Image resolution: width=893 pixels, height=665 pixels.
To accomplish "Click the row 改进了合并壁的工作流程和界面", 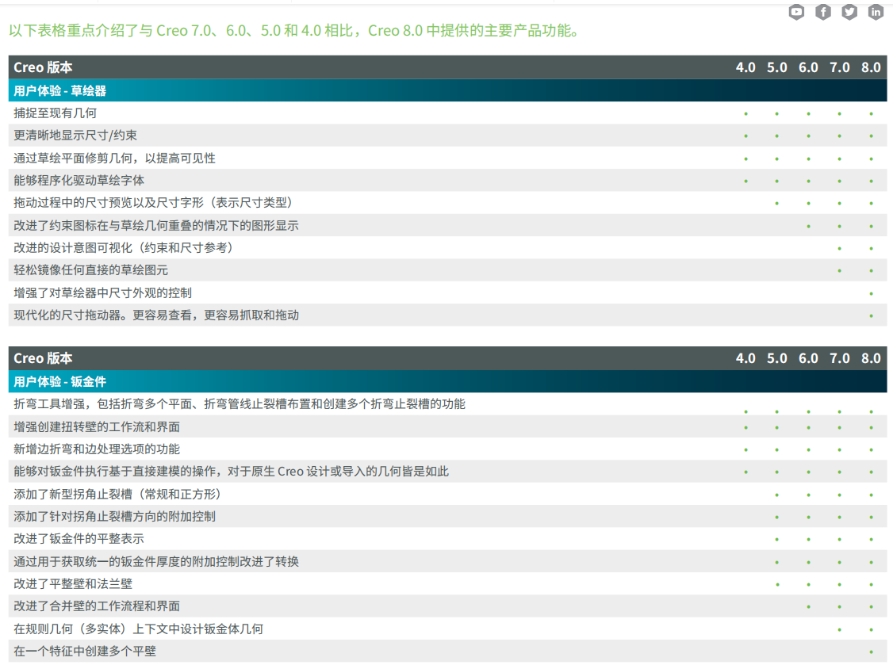I will pos(97,606).
